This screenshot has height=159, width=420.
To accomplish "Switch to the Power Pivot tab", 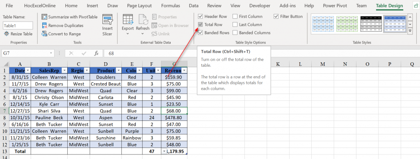I will pos(335,6).
